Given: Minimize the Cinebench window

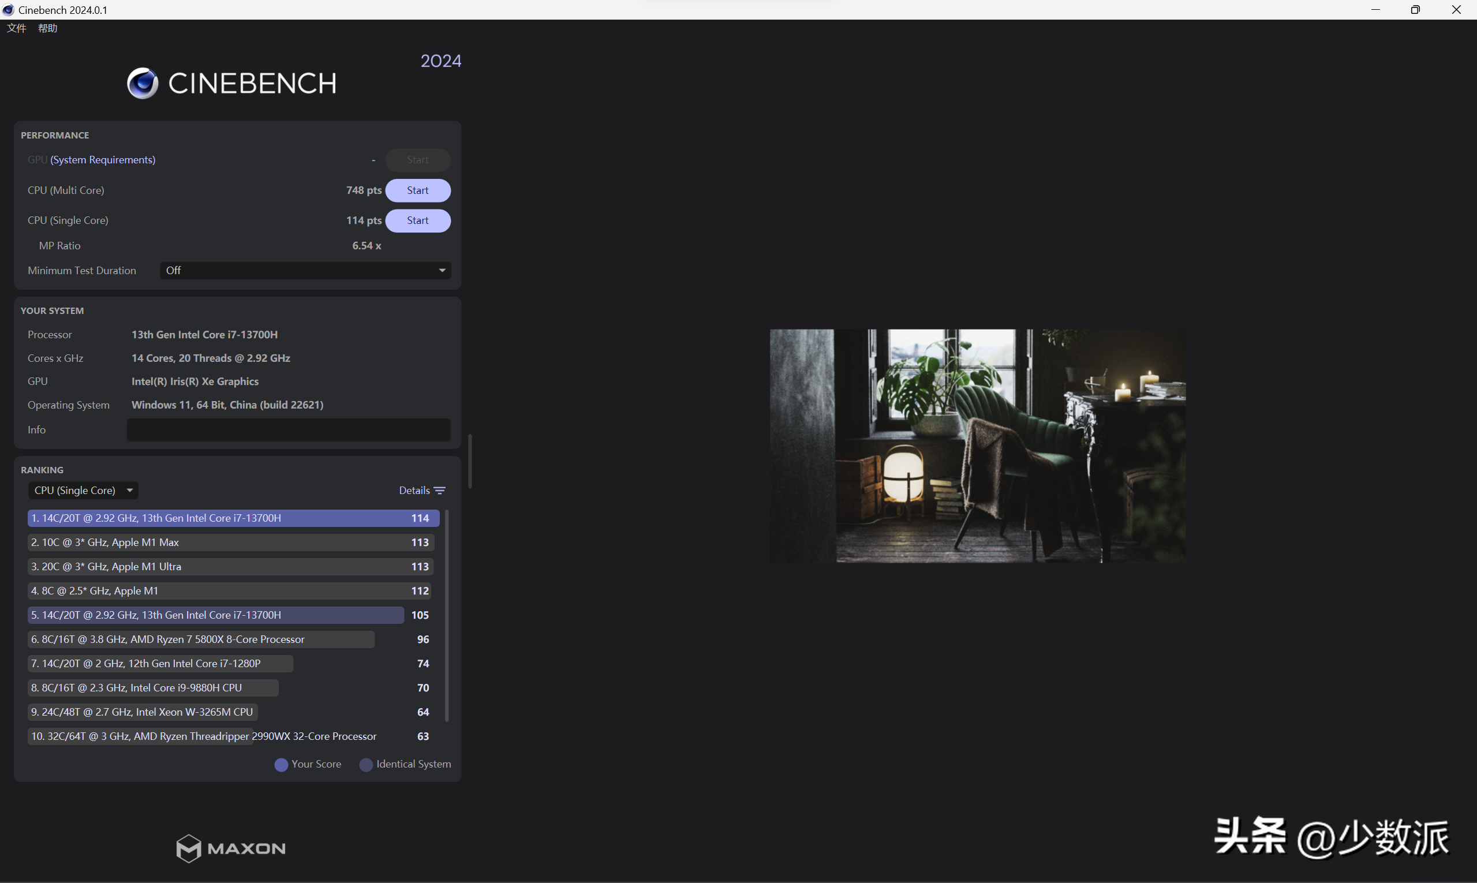Looking at the screenshot, I should click(1375, 9).
